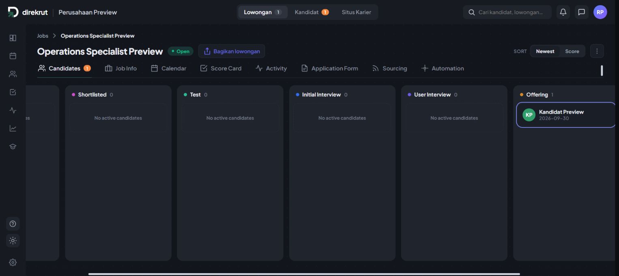Click the Initial Interview column header
This screenshot has width=619, height=276.
(322, 95)
